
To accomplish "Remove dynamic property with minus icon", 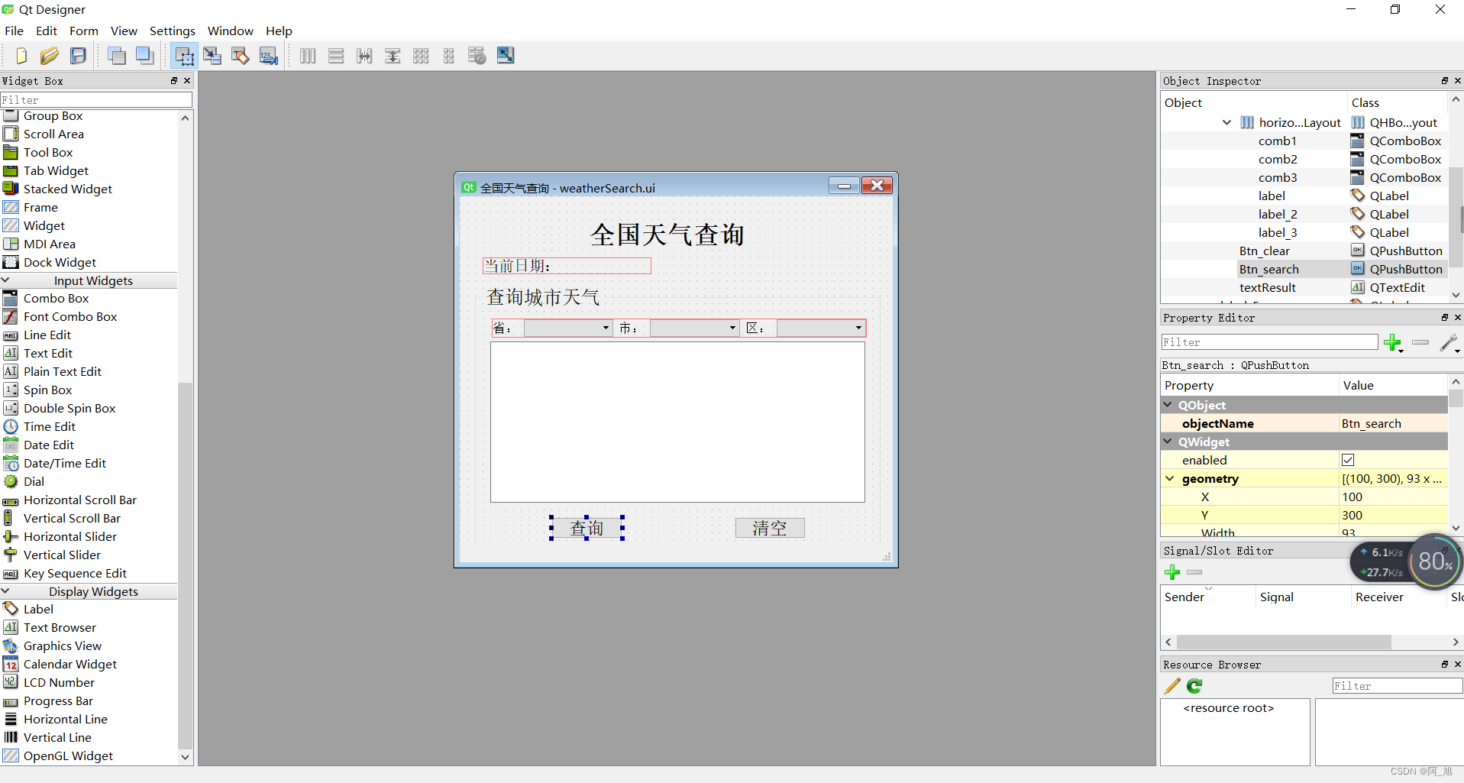I will [x=1420, y=342].
